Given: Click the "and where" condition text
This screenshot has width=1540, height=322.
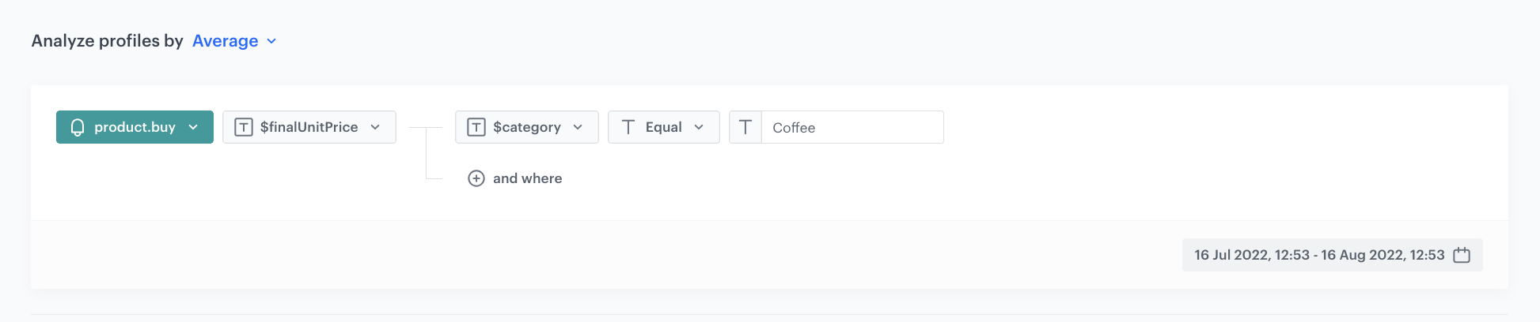Looking at the screenshot, I should point(527,178).
